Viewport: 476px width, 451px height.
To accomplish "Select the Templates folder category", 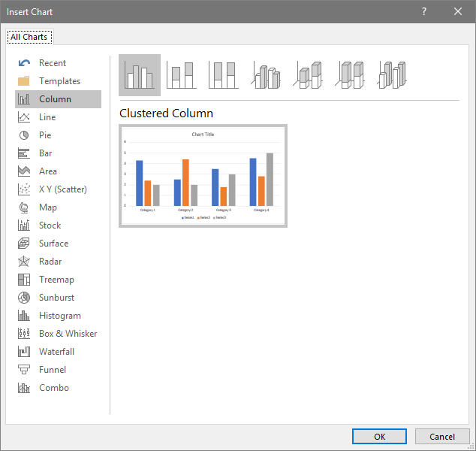I will coord(59,81).
